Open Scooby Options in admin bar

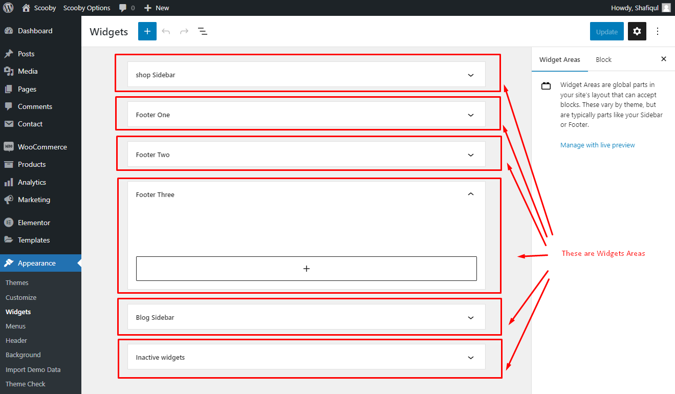tap(87, 8)
